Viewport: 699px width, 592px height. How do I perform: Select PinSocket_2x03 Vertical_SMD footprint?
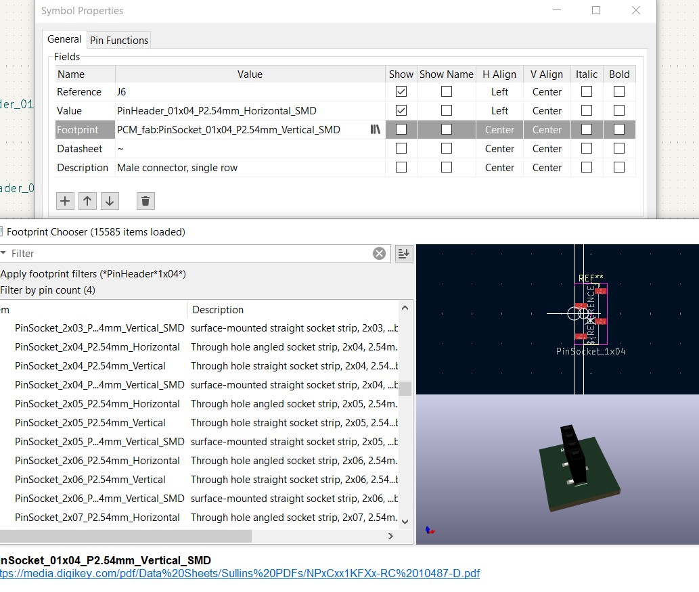pos(99,328)
